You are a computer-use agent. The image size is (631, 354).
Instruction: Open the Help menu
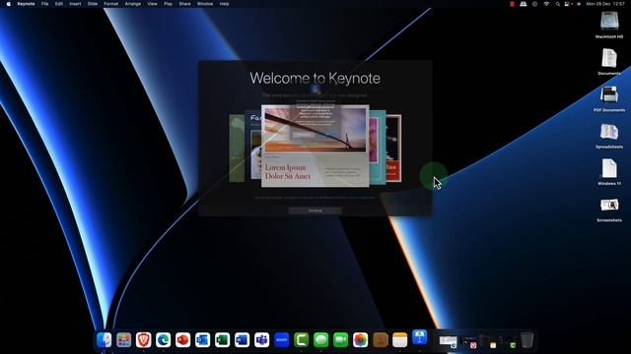224,4
